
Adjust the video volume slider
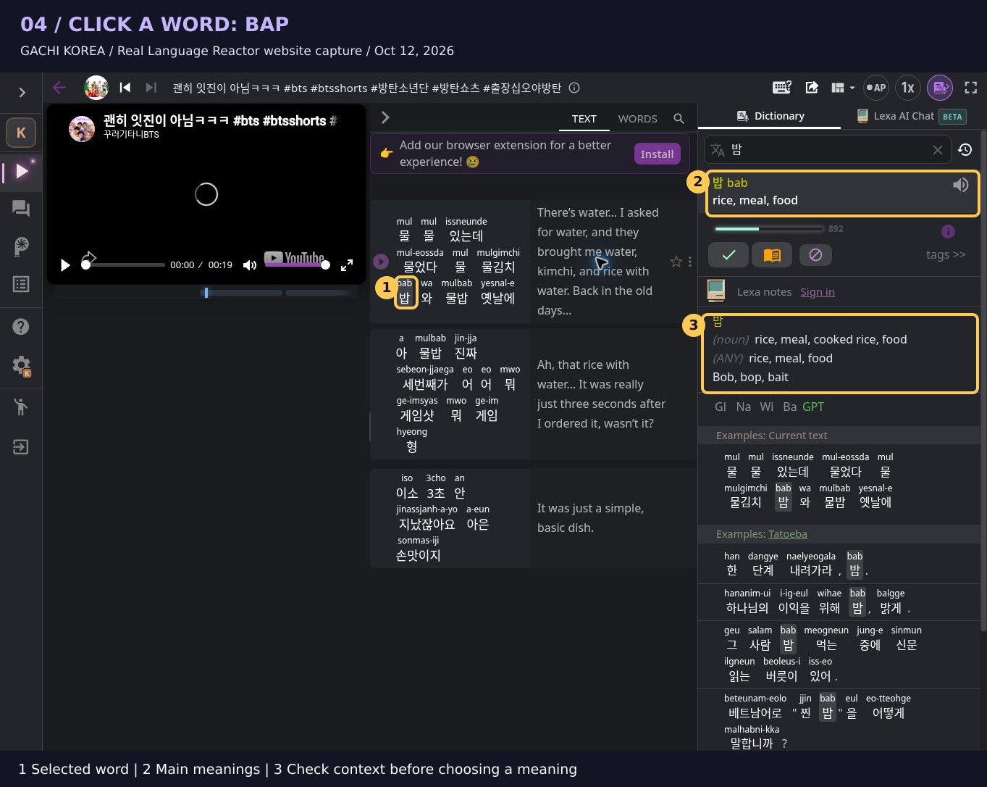pyautogui.click(x=297, y=265)
